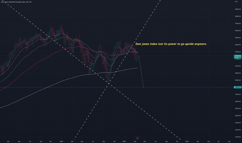Screen dimensions: 242x143
Task: Click the 23000.00 price axis label
Action: (x=238, y=123)
